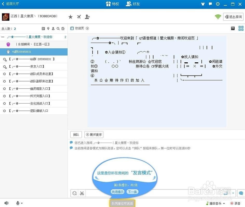
Task: Open the 播放音乐 dropdown menu
Action: (x=224, y=204)
